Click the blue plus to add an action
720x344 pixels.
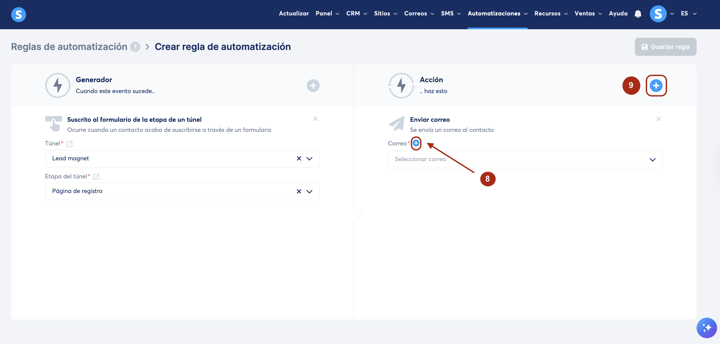(656, 85)
